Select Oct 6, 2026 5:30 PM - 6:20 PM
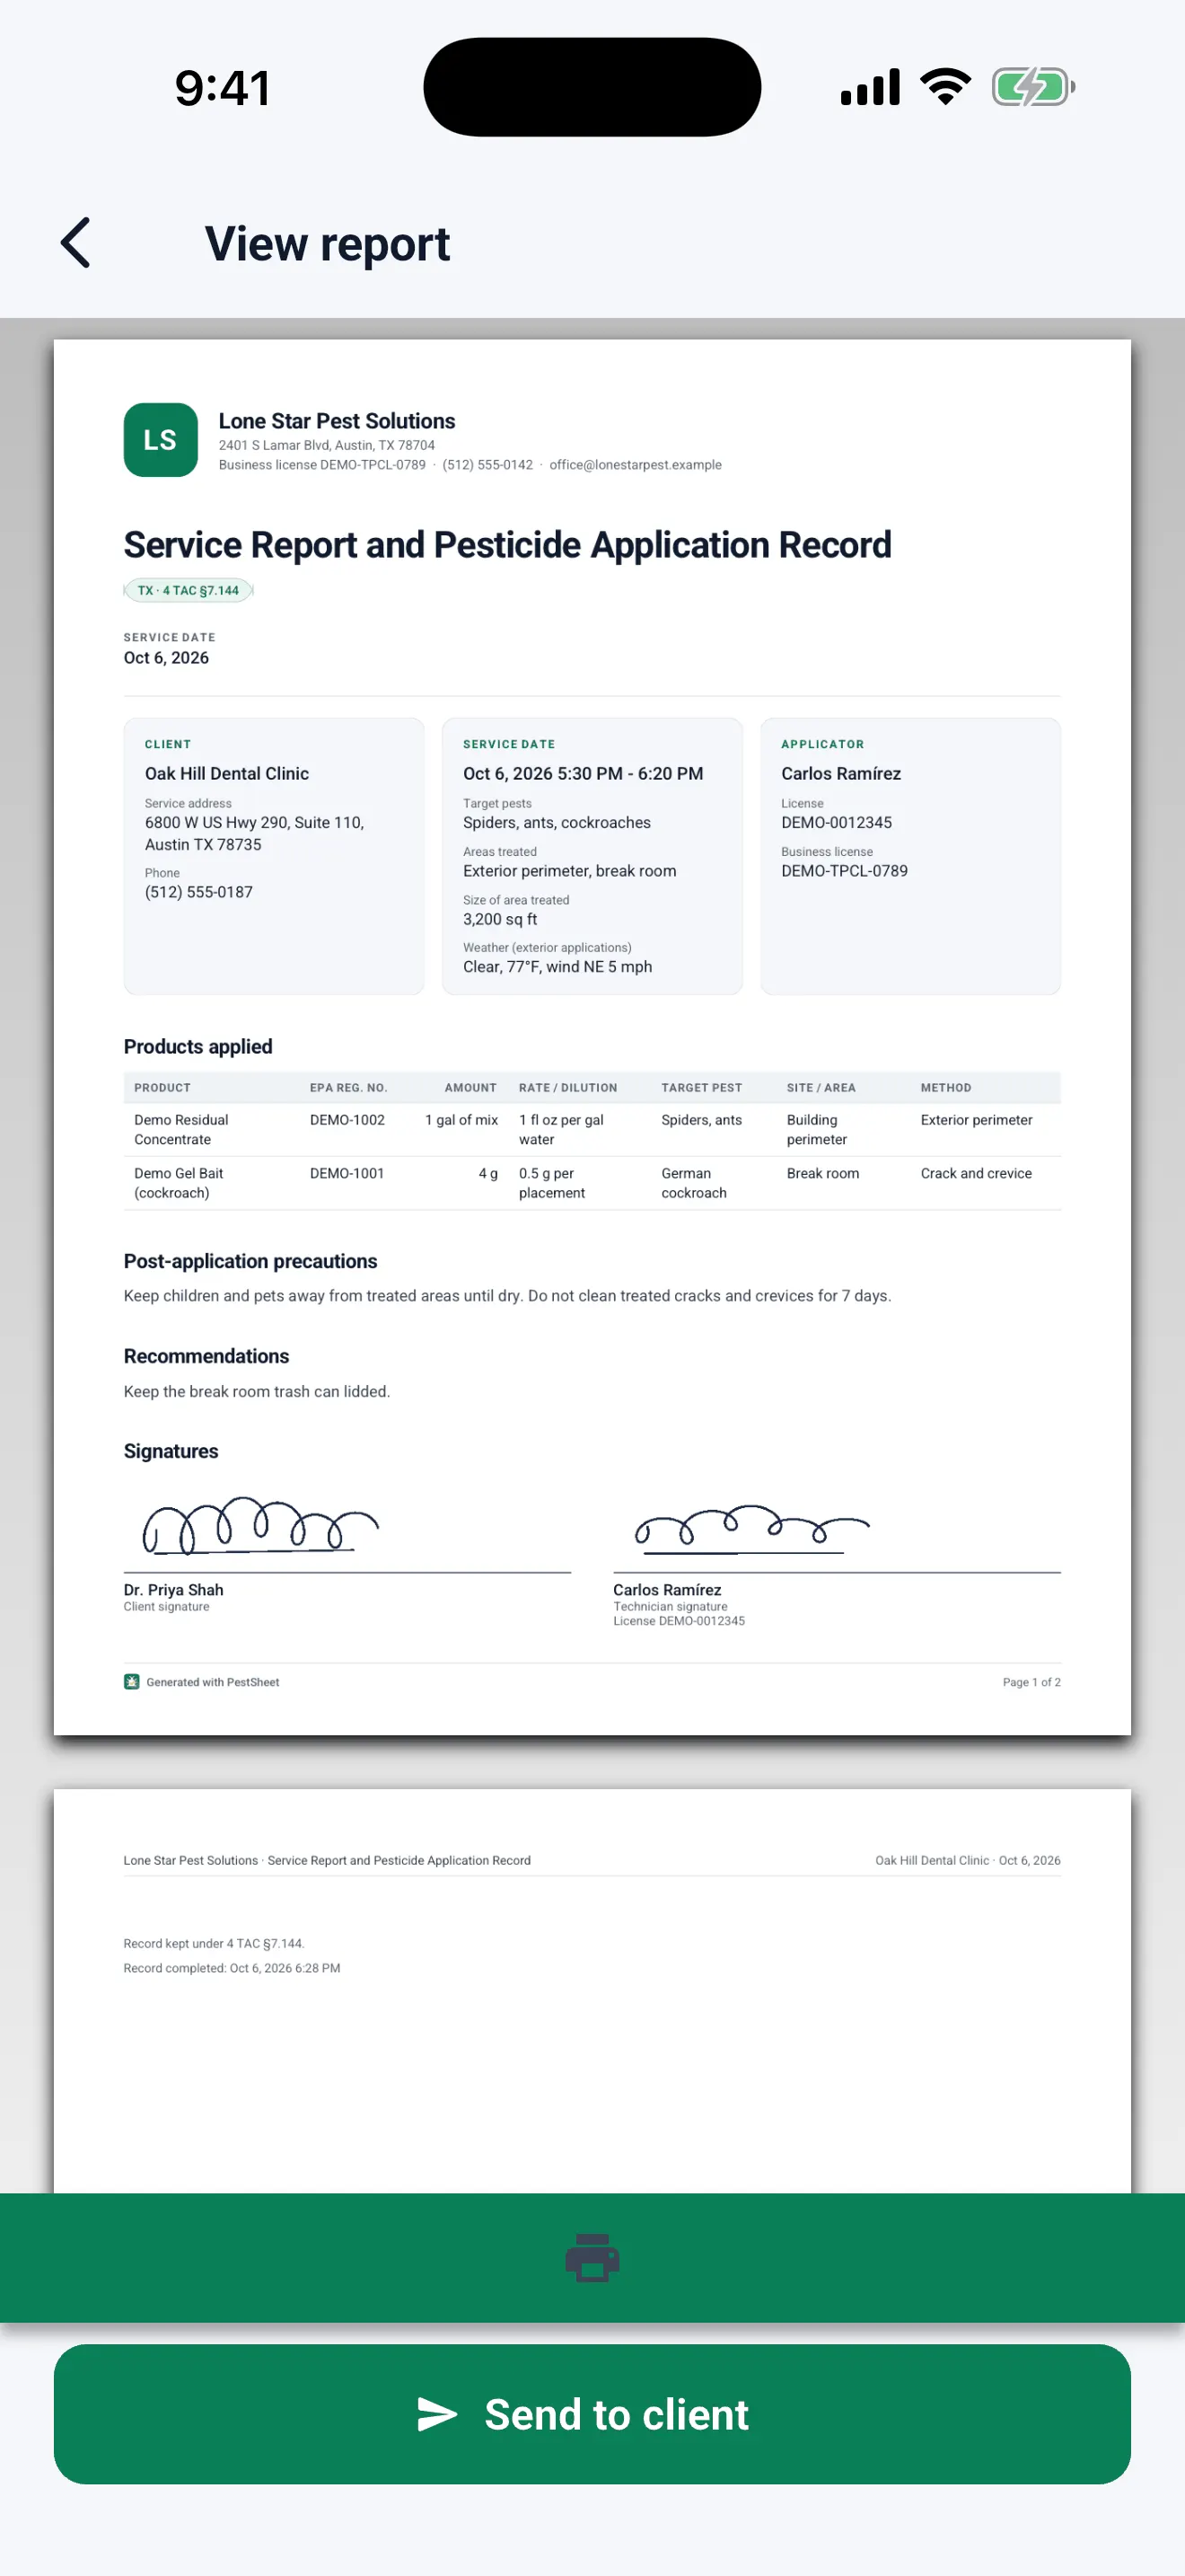Viewport: 1185px width, 2576px height. (583, 773)
